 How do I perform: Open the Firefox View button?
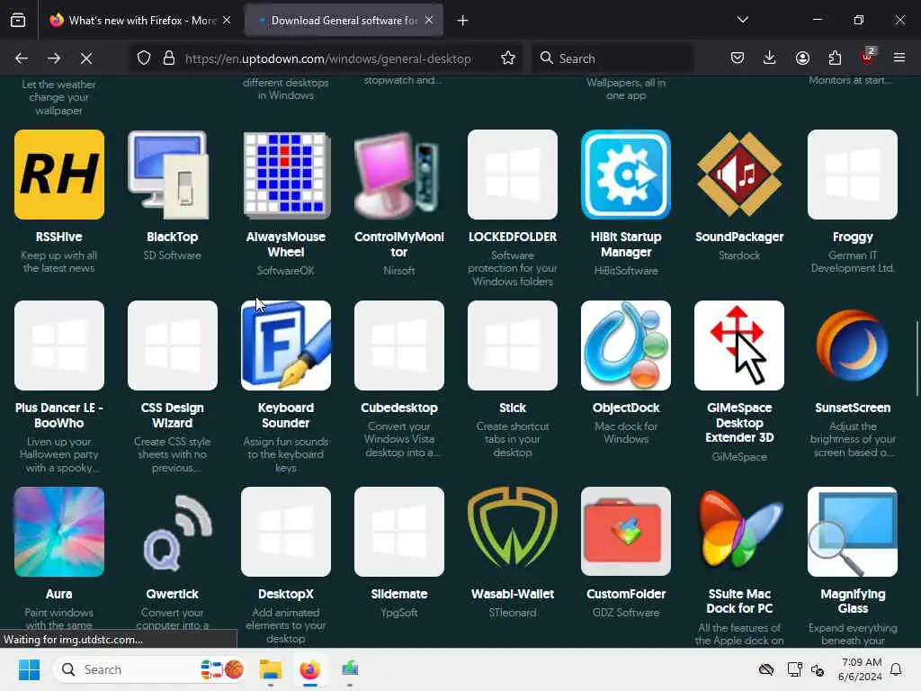[18, 21]
